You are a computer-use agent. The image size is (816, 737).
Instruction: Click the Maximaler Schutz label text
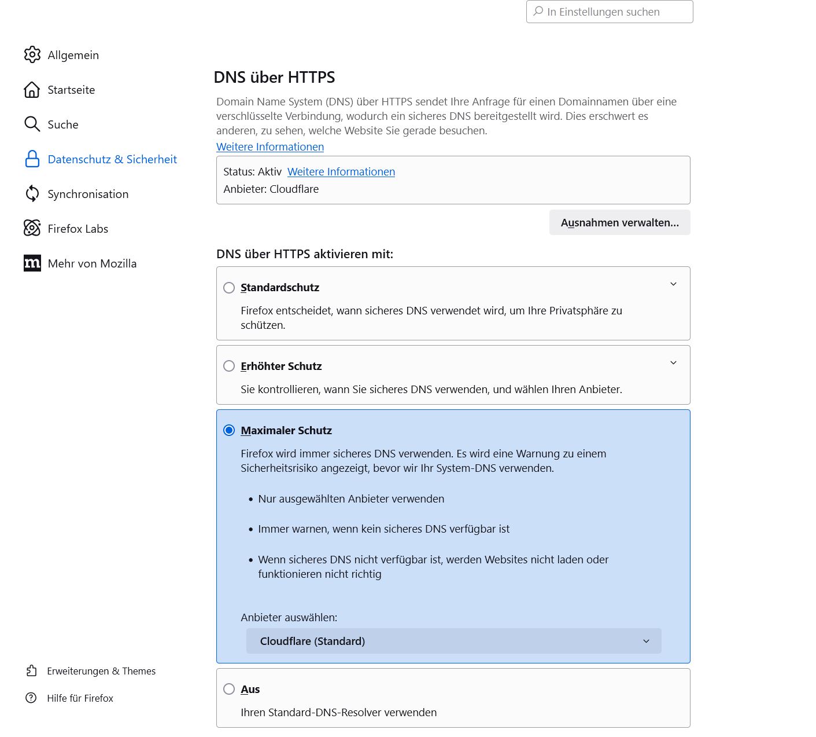pos(286,431)
